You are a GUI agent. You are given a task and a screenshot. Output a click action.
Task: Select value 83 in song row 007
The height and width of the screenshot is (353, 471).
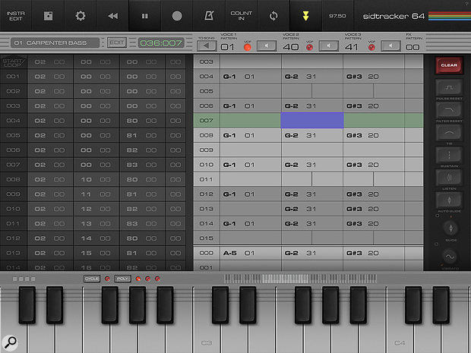(132, 165)
